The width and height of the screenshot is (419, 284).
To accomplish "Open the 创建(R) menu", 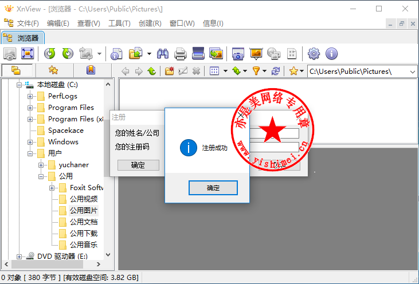I will (x=150, y=23).
